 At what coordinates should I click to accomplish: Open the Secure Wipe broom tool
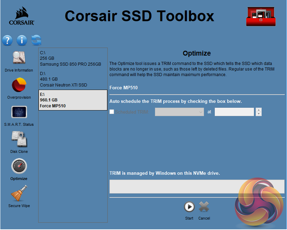[x=19, y=194]
